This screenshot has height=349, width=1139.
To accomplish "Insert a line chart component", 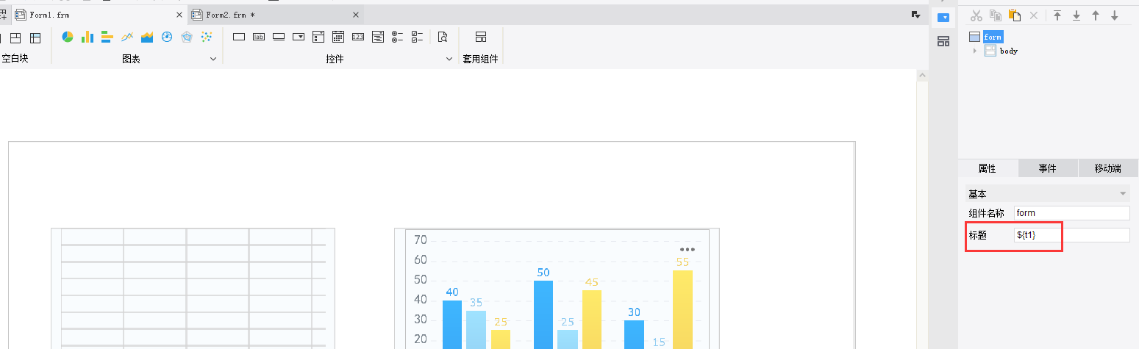I will pos(127,37).
